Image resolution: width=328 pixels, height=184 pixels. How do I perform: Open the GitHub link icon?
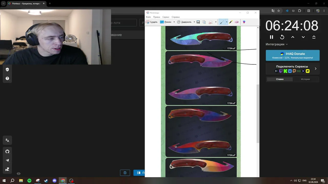click(7, 152)
